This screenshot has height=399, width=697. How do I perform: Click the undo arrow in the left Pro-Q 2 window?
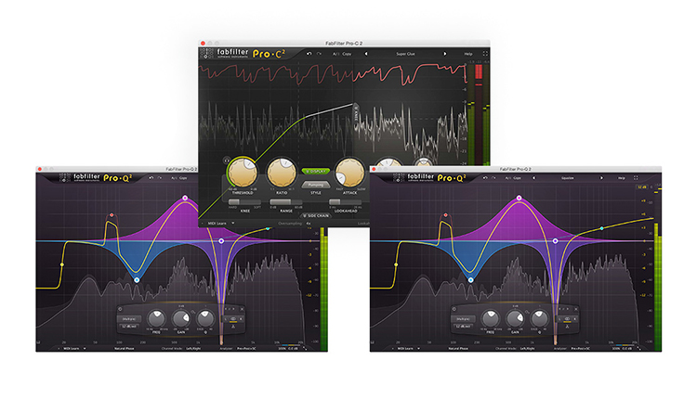pos(151,178)
